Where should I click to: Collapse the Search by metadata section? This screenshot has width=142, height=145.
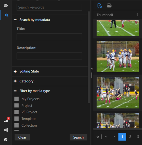(15, 20)
